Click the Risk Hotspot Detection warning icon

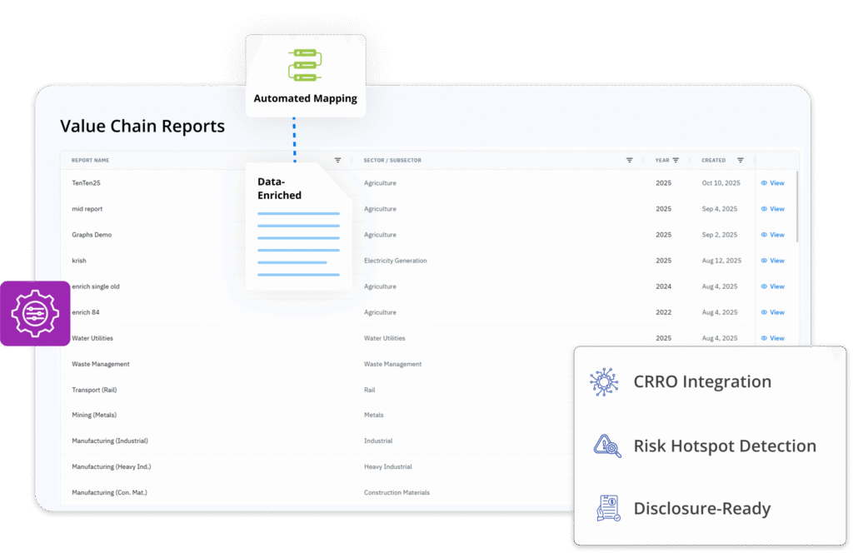606,446
